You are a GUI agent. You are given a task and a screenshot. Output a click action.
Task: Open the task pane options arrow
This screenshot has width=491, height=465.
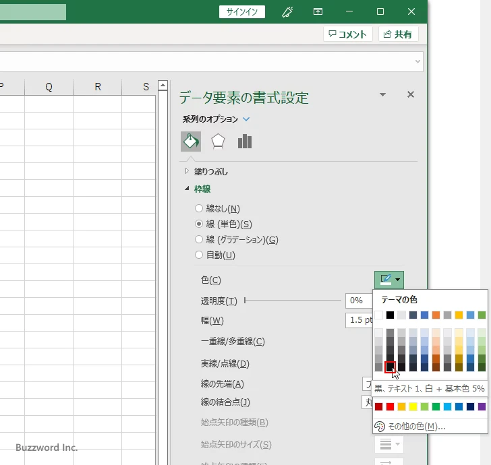coord(382,95)
